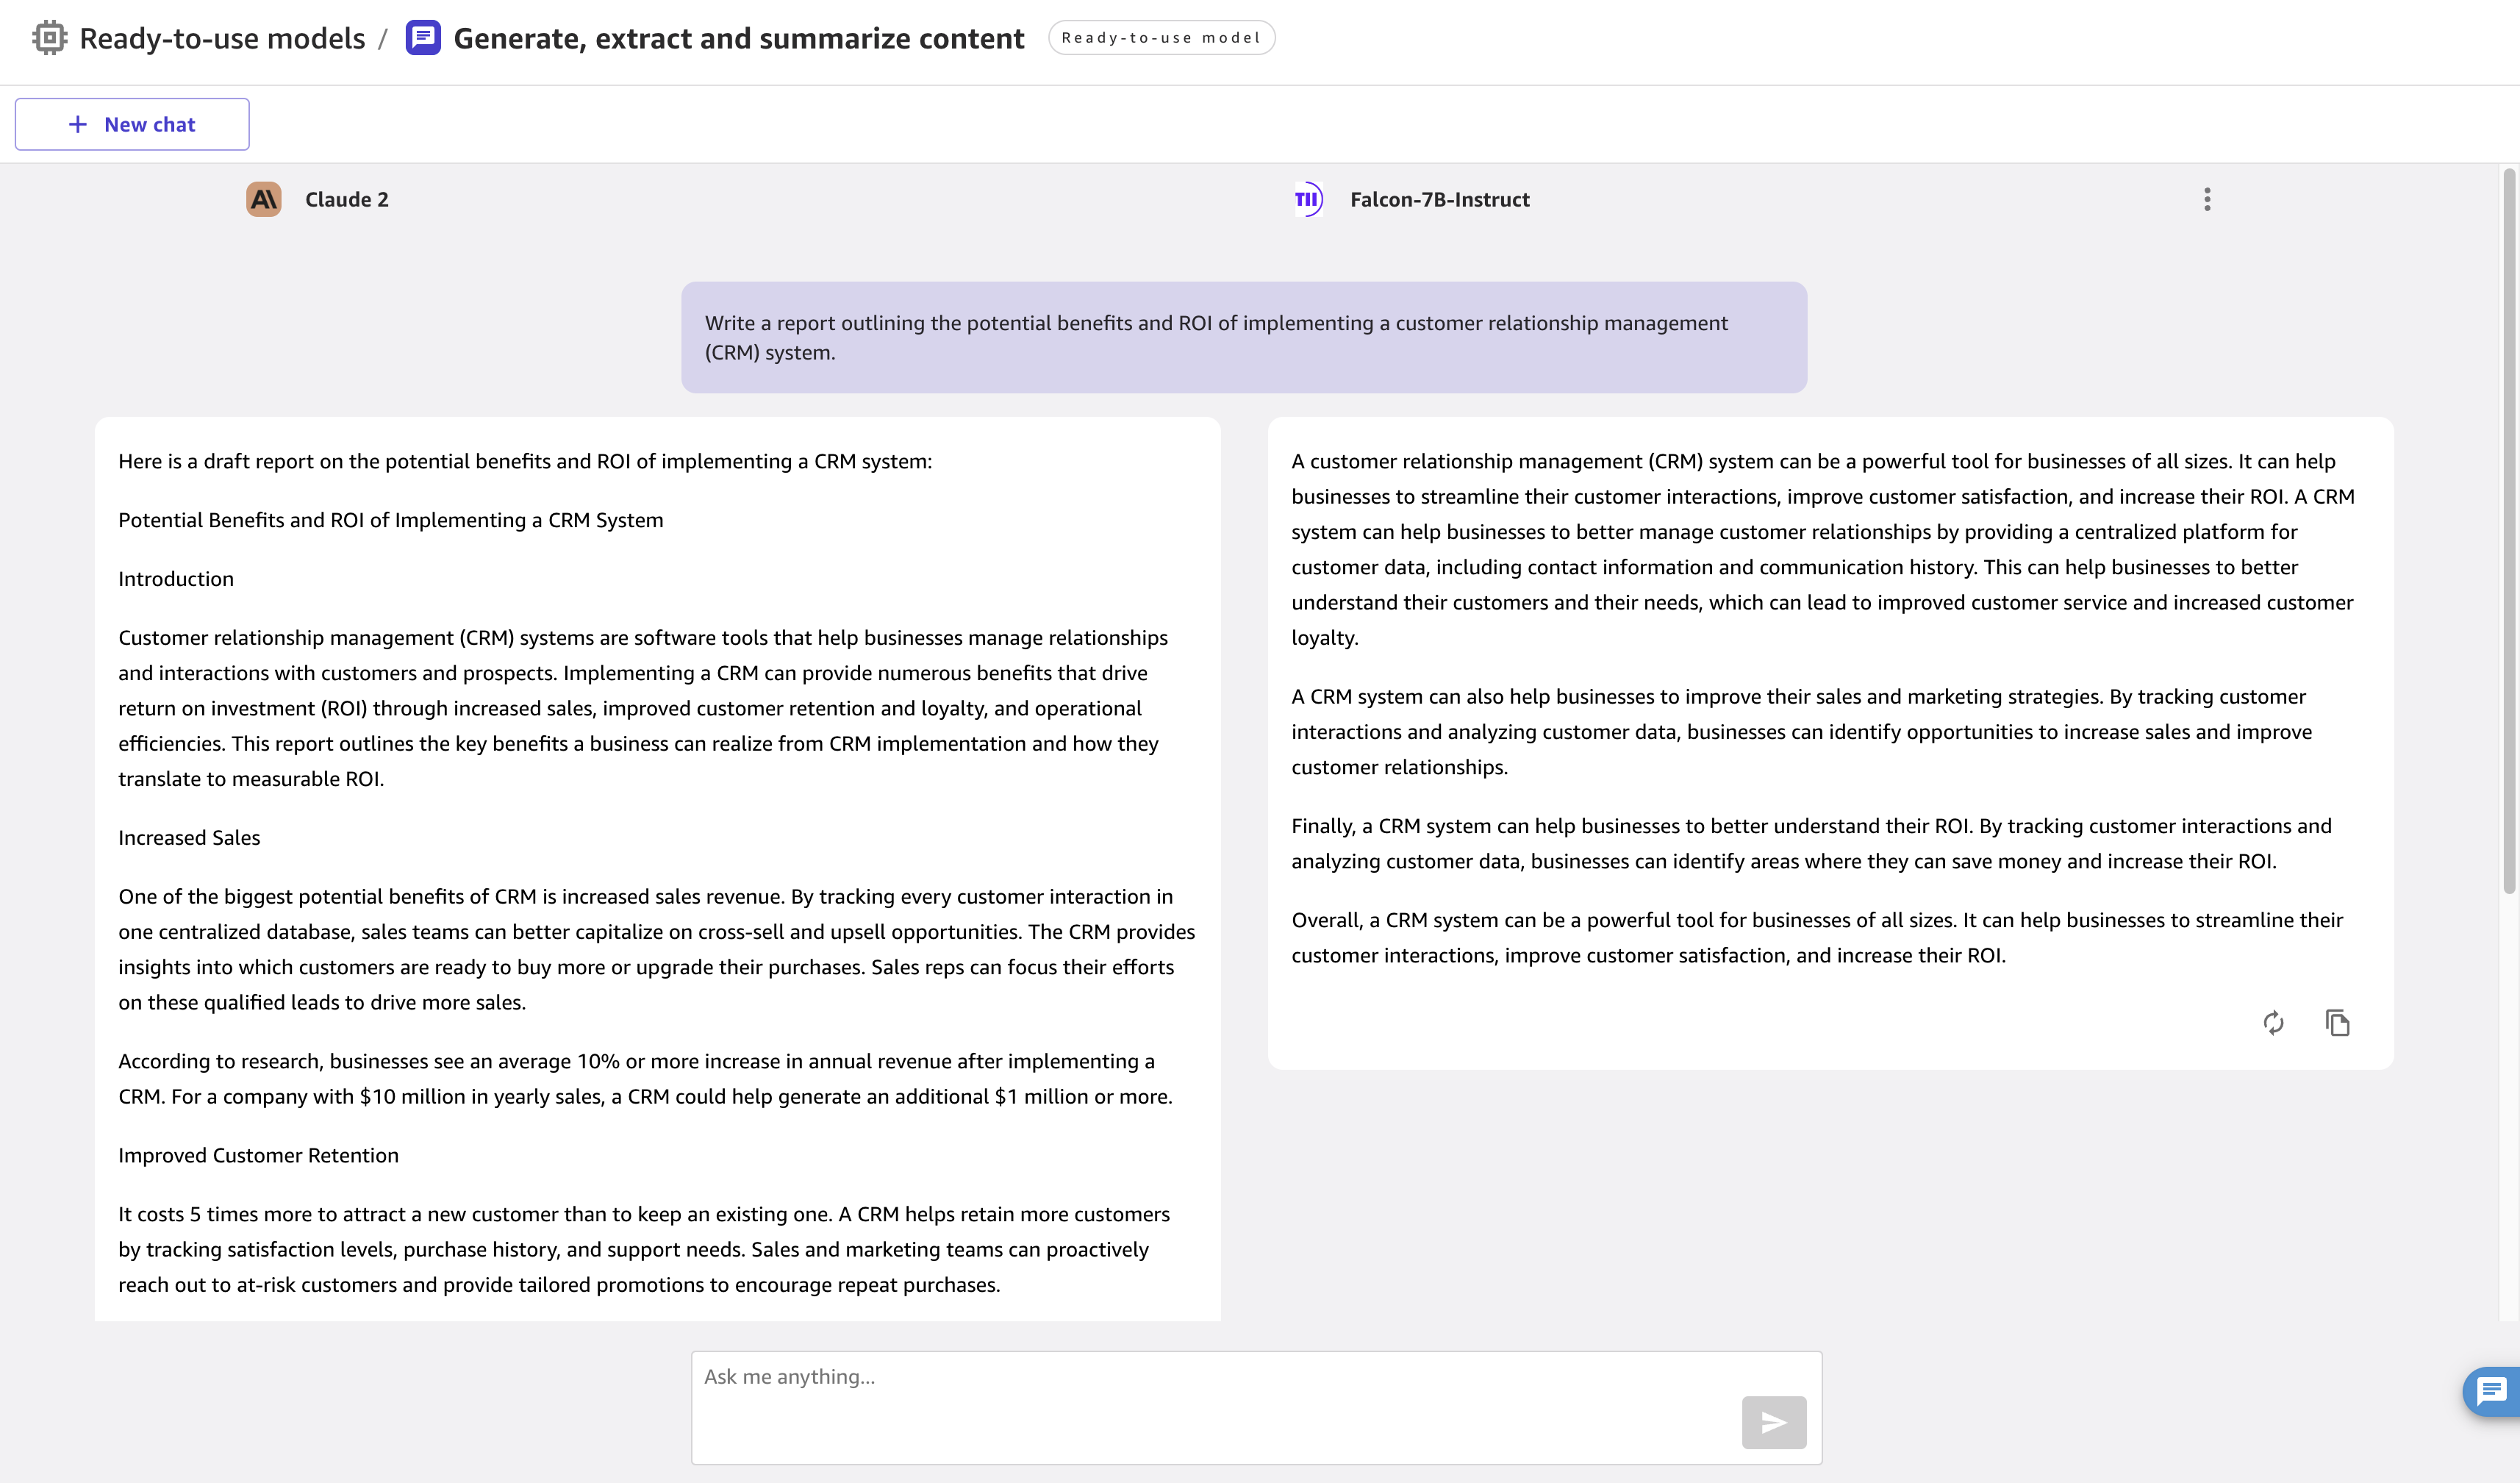Click the regenerate response icon on Falcon panel
The image size is (2520, 1483).
2273,1021
